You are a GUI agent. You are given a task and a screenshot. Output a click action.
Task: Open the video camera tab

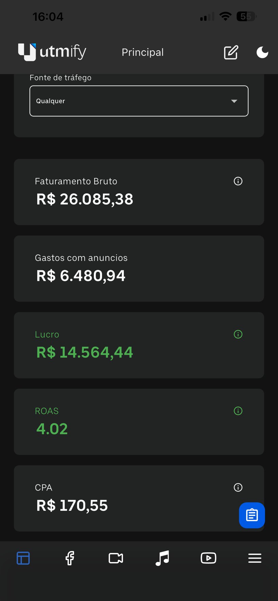tap(116, 558)
